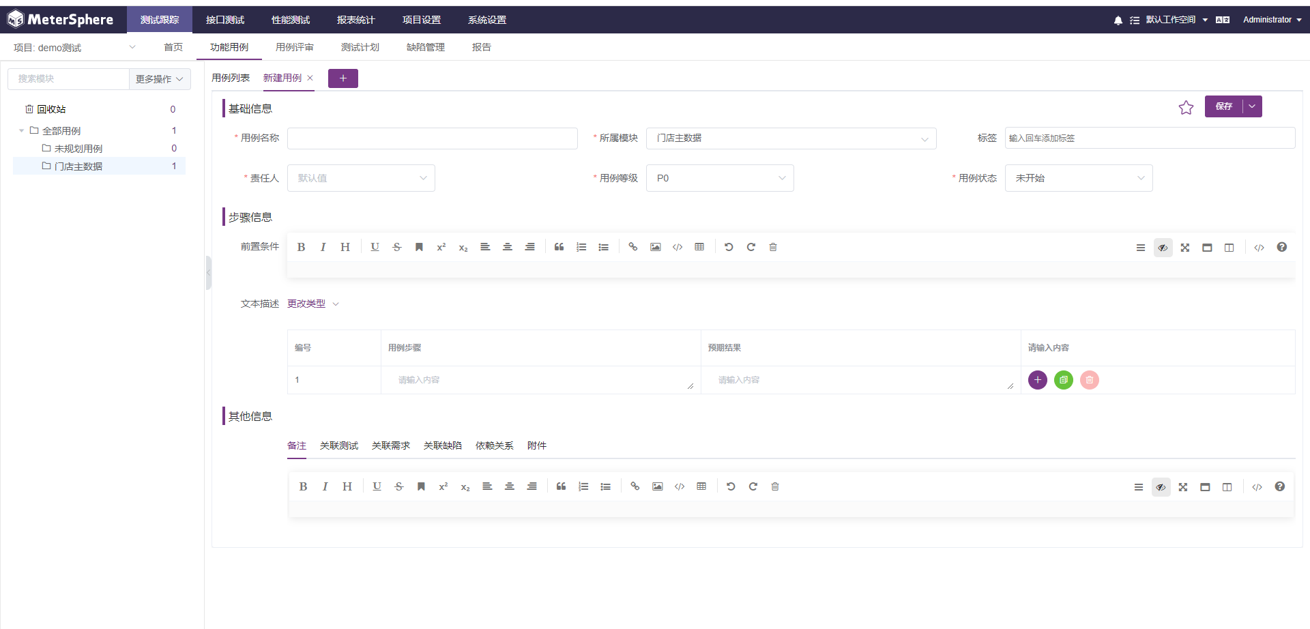This screenshot has height=629, width=1310.
Task: Click the 用例名称 input field
Action: pos(433,138)
